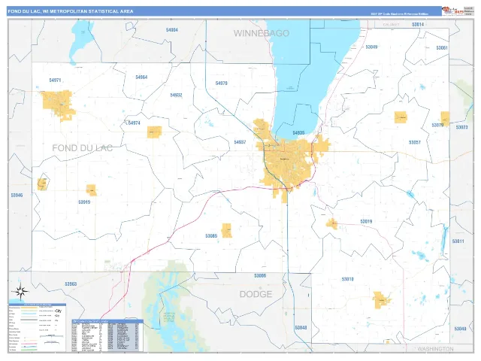
Task: Click ZIP code label 53963
Action: [71, 284]
